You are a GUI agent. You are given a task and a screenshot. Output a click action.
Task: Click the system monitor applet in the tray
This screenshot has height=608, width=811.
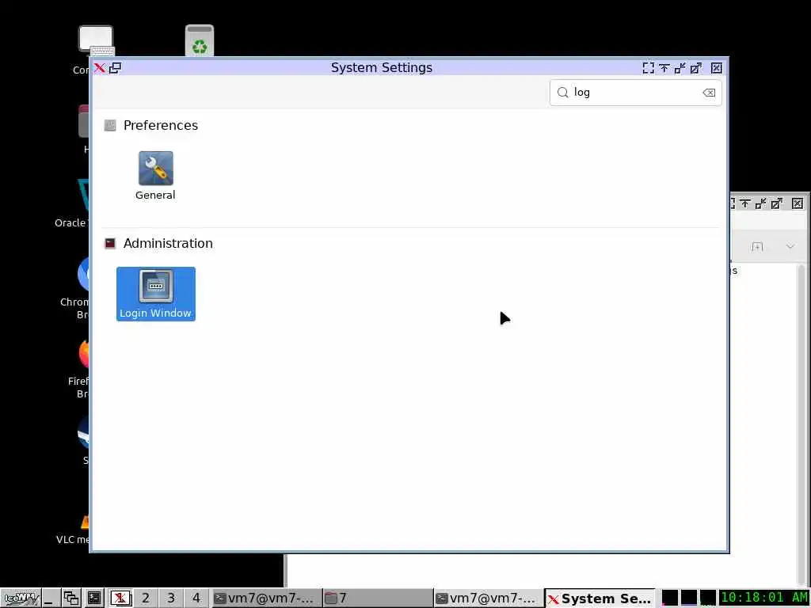(688, 597)
